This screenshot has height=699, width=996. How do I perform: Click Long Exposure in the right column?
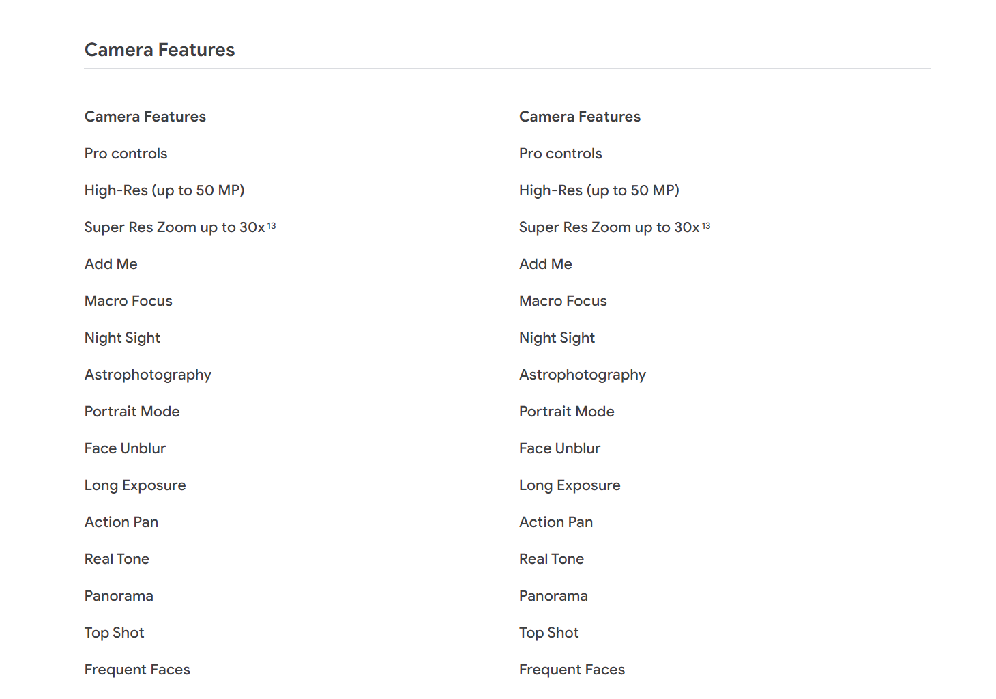click(570, 485)
